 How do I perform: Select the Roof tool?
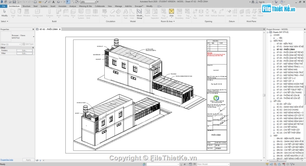59,13
